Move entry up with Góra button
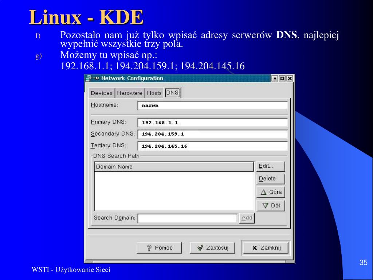Viewport: 373px width, 280px height. click(271, 192)
